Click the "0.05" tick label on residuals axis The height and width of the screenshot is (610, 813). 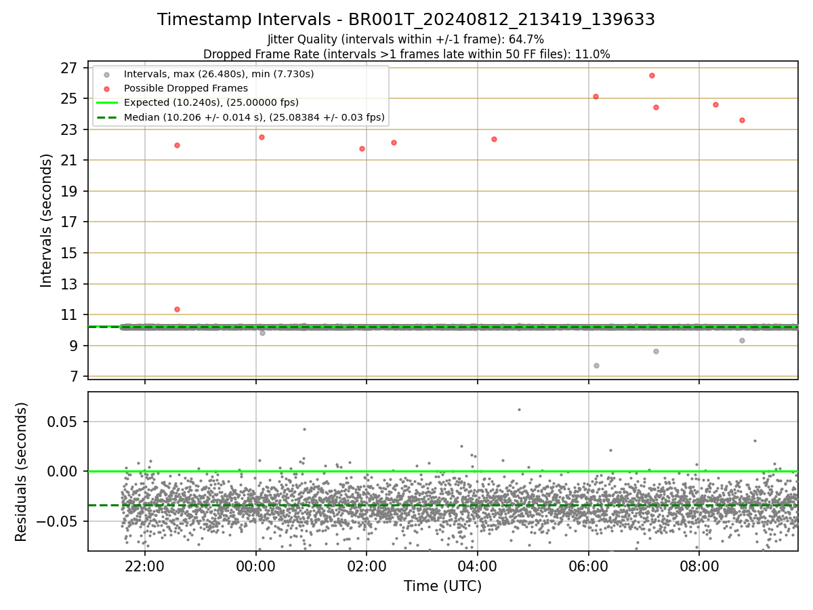click(x=62, y=422)
